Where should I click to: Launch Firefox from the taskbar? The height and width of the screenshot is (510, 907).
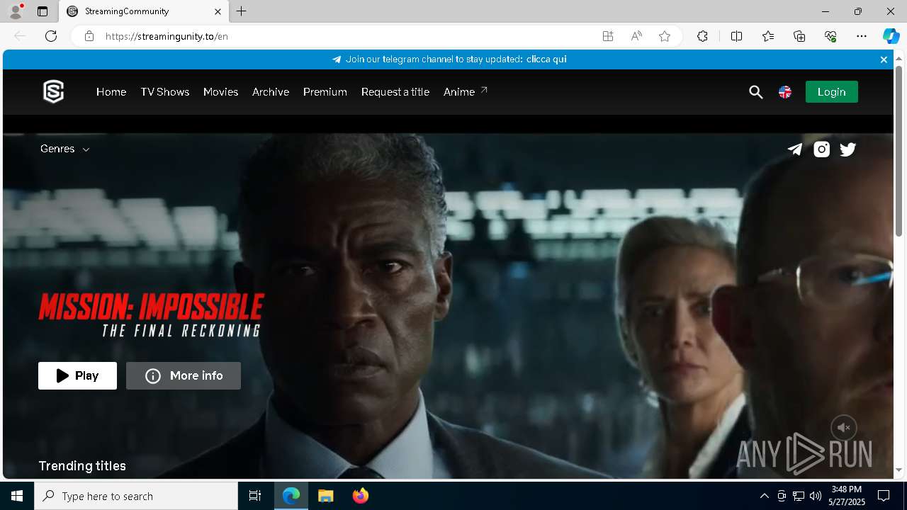pyautogui.click(x=361, y=496)
